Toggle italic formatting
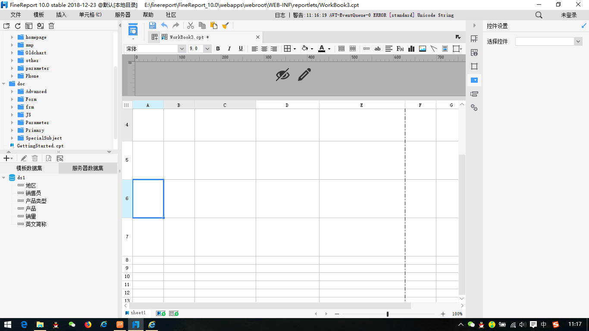Screen dimensions: 589x331 [x=229, y=49]
